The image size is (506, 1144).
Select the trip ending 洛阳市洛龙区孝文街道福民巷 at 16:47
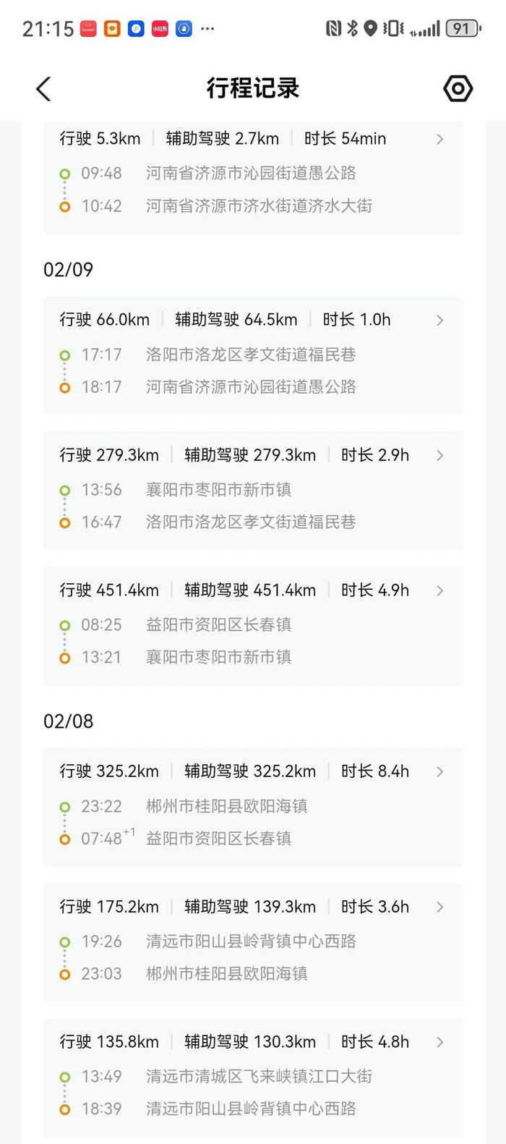click(253, 490)
